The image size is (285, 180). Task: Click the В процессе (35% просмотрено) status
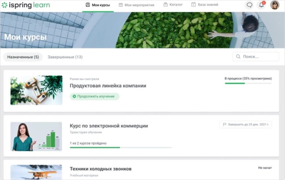(x=248, y=78)
